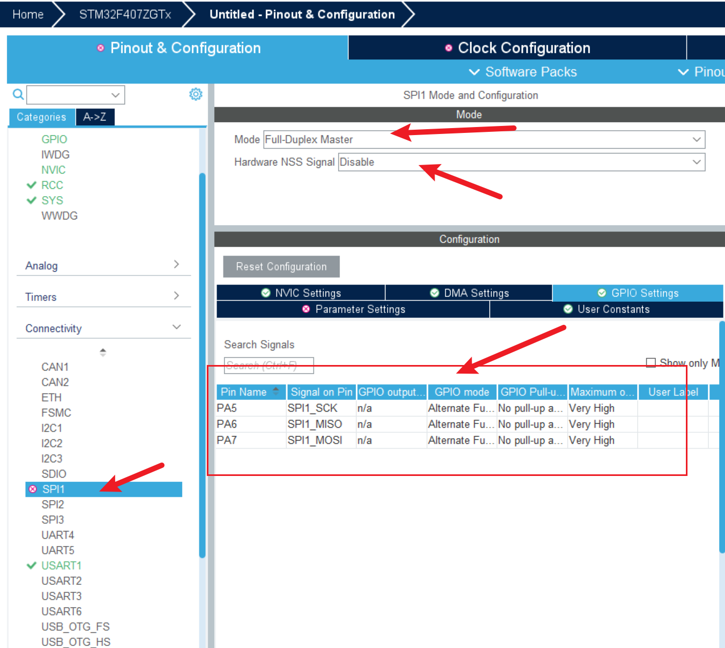Open the Parameter Settings tab
The width and height of the screenshot is (725, 648).
click(x=353, y=309)
